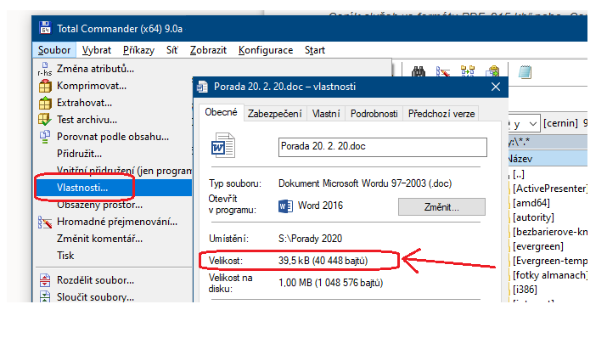Close the properties dialog

(496, 87)
